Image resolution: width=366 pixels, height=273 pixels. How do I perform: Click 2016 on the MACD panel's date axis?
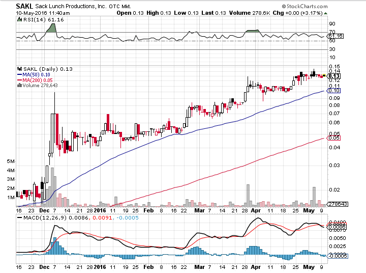[x=100, y=267]
